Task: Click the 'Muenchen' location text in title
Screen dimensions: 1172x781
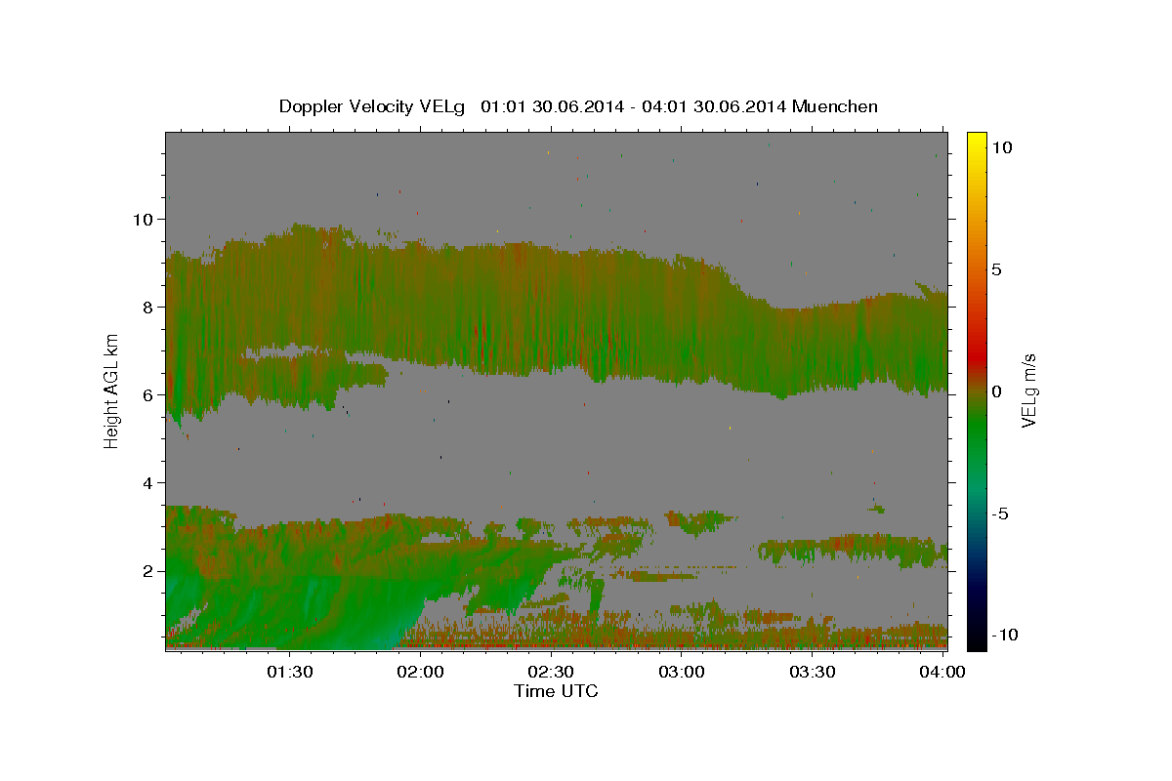Action: (835, 106)
